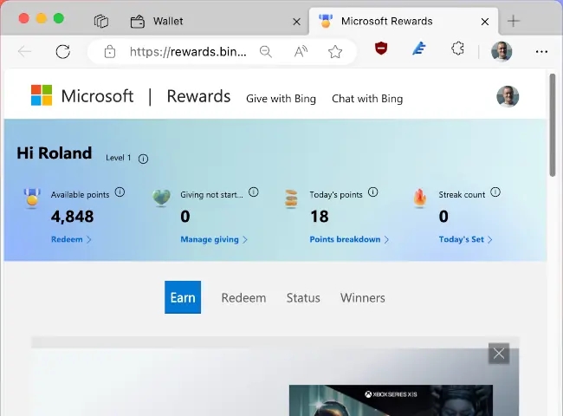The width and height of the screenshot is (563, 416).
Task: Open the Rewards account avatar menu
Action: [x=508, y=96]
